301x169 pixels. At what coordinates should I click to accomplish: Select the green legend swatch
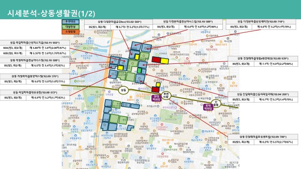70,27
